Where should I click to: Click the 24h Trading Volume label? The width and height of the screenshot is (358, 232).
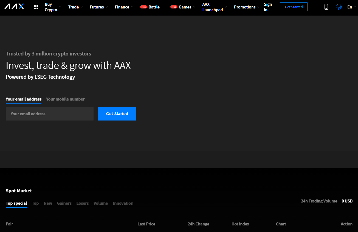point(319,201)
